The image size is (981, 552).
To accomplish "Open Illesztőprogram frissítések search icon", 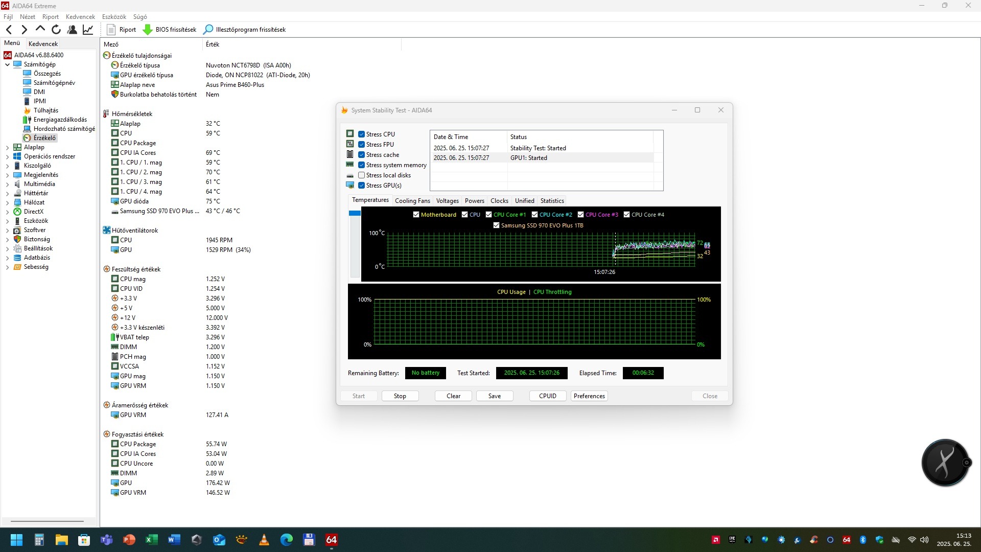I will [x=208, y=30].
